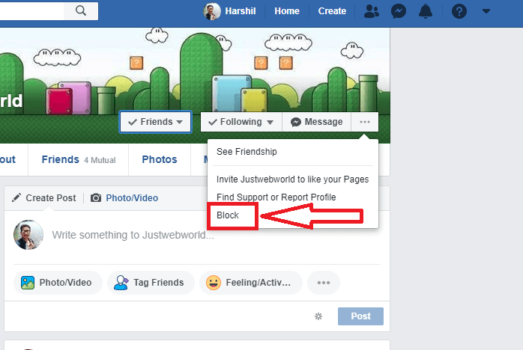
Task: Open Harshil profile name link
Action: click(241, 11)
